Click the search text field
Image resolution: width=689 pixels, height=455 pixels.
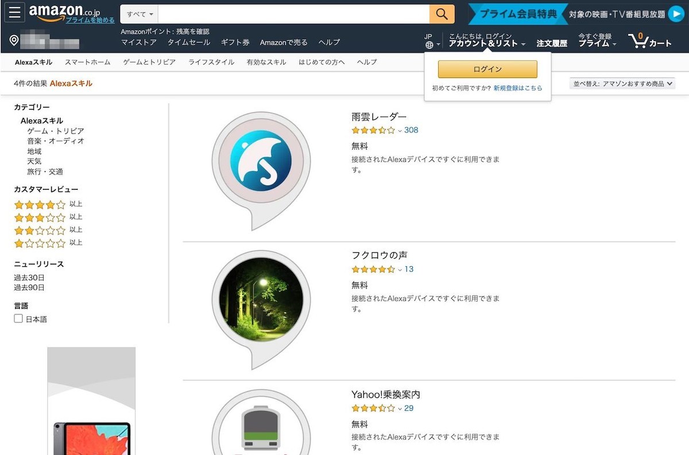pos(294,14)
